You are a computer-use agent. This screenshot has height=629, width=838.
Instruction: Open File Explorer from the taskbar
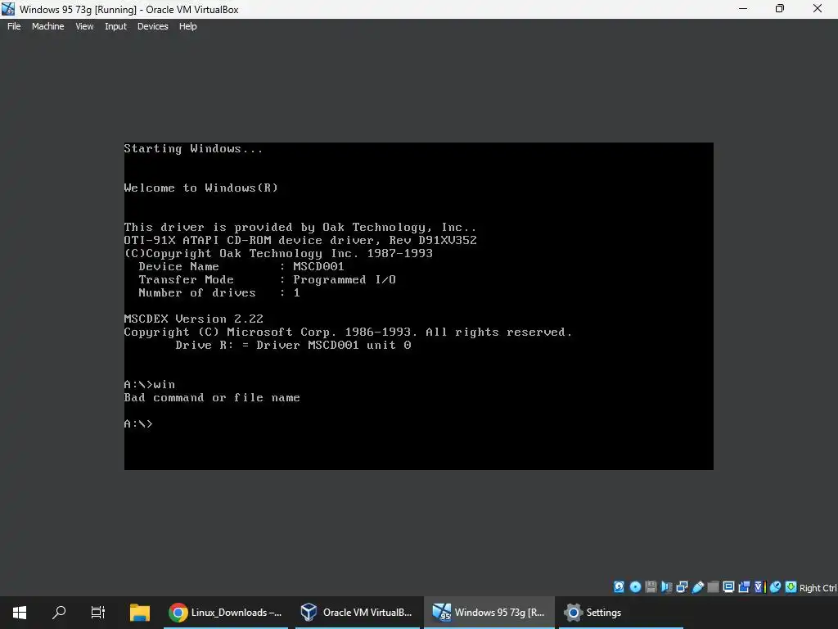click(139, 613)
